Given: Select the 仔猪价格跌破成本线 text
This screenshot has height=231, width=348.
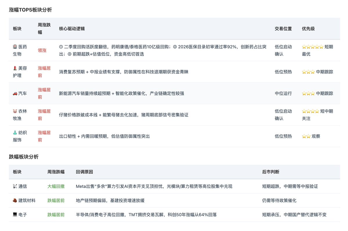Looking at the screenshot, I should 78,115.
